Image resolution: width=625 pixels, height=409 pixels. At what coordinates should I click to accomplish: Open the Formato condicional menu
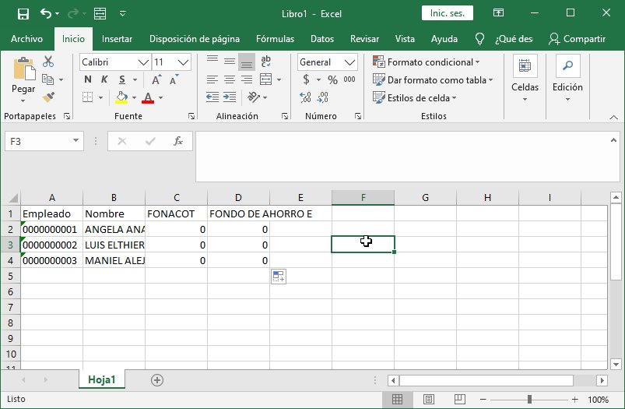(426, 62)
